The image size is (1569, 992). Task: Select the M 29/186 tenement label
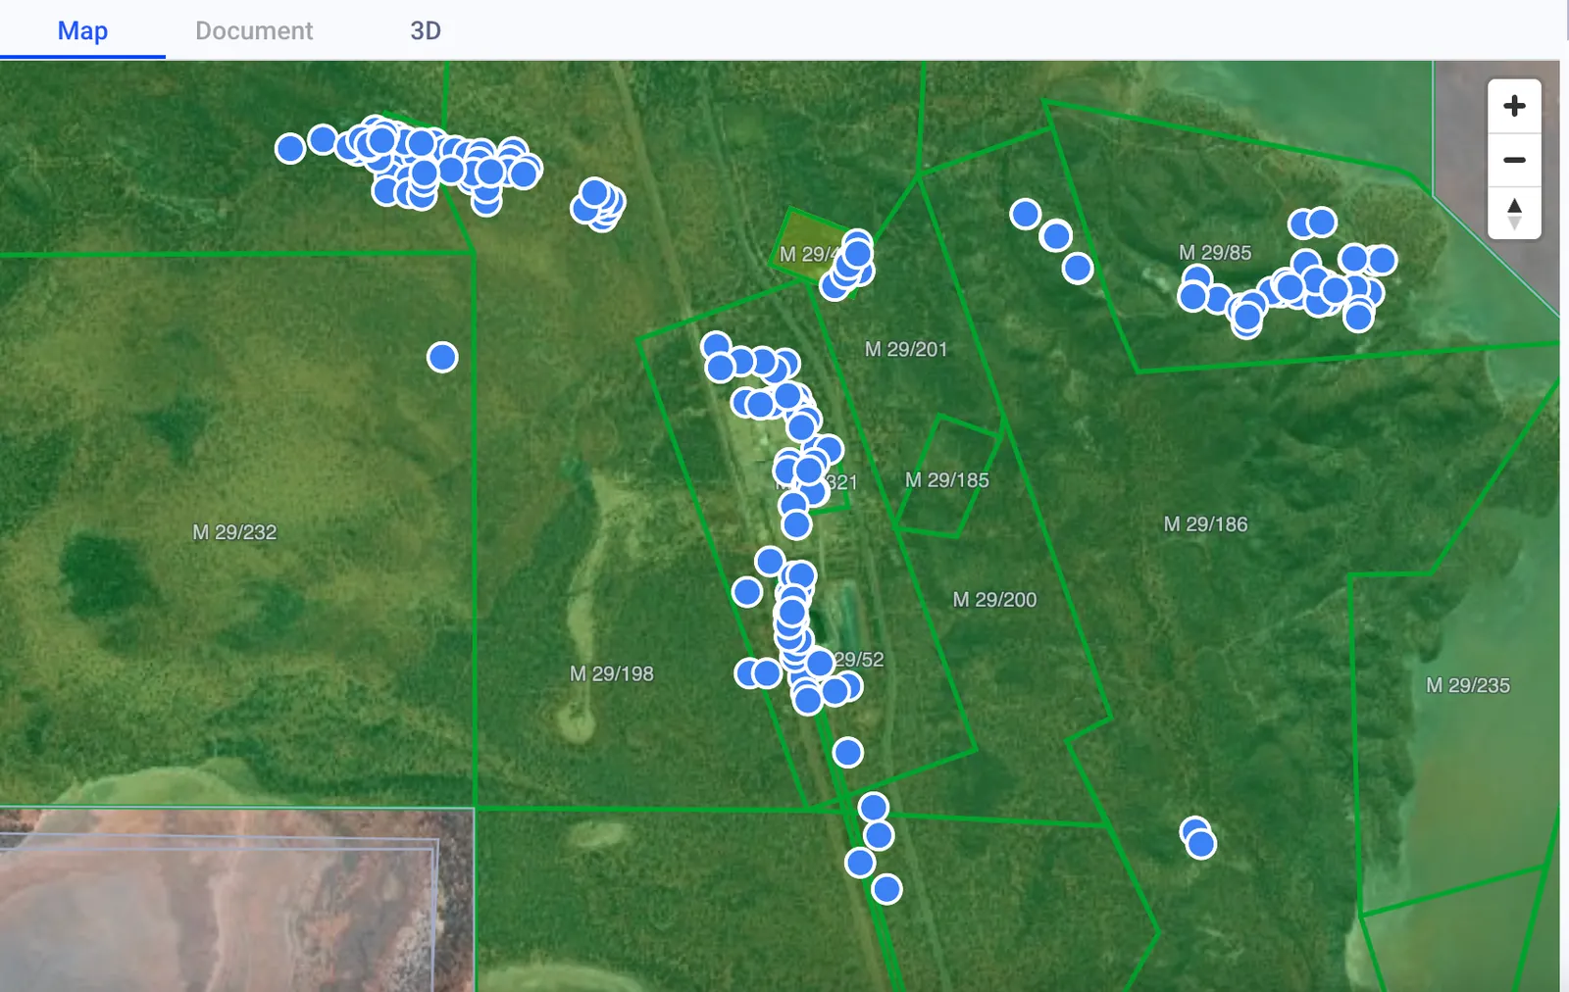point(1205,524)
